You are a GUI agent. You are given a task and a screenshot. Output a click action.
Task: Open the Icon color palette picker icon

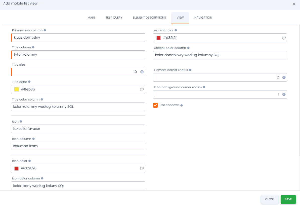coord(142,168)
